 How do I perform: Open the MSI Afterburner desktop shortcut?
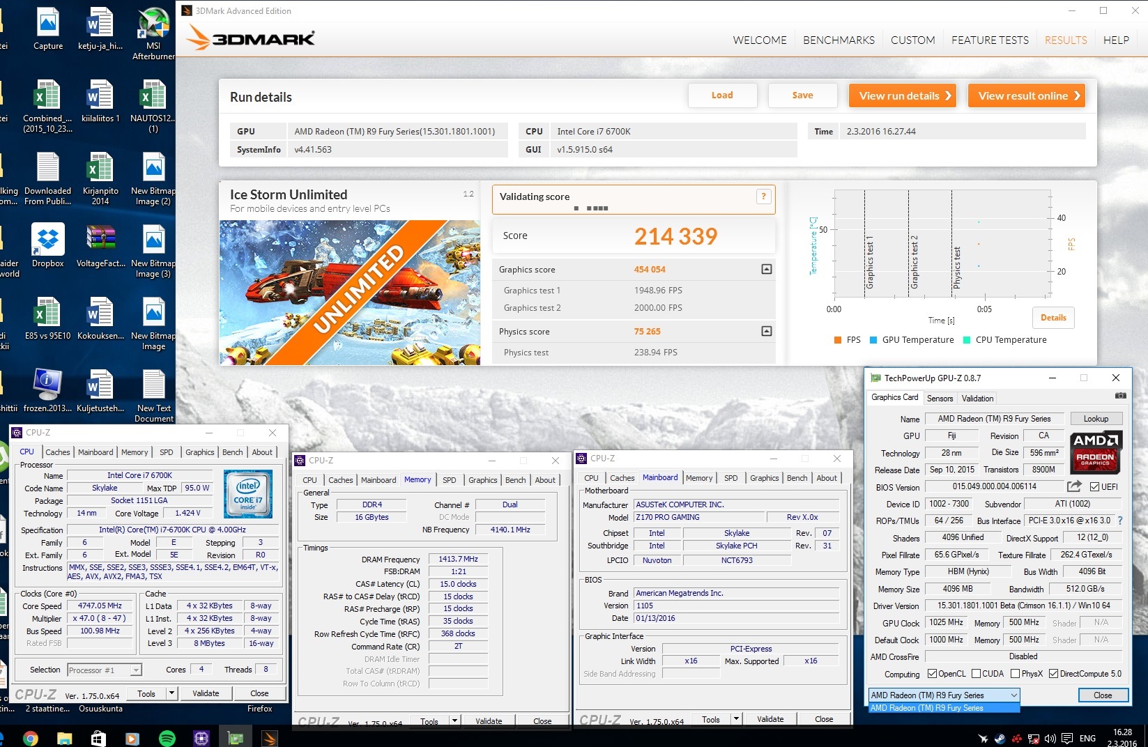[x=153, y=32]
